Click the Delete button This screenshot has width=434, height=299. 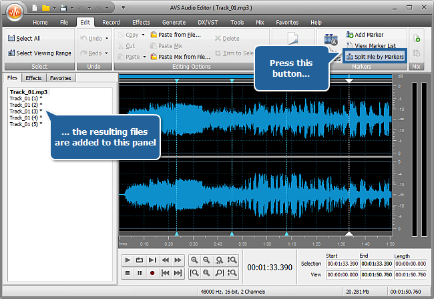[x=227, y=39]
